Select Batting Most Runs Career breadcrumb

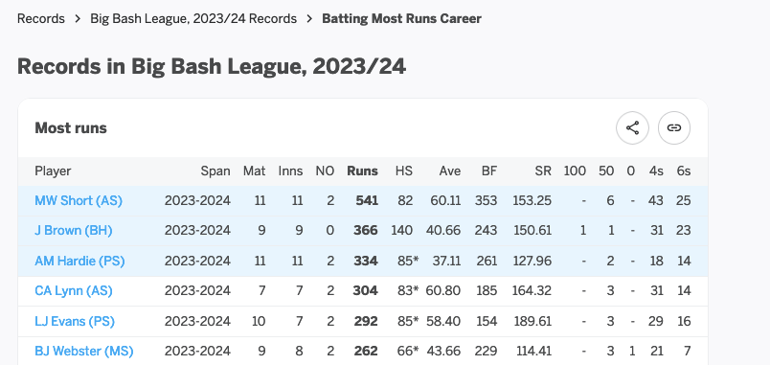coord(401,18)
